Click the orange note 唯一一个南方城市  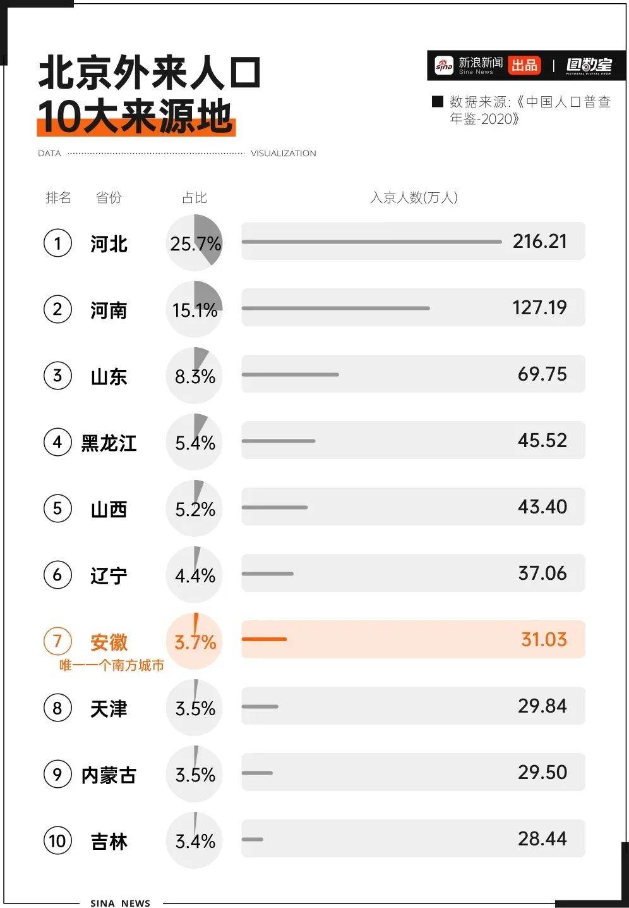click(x=112, y=665)
